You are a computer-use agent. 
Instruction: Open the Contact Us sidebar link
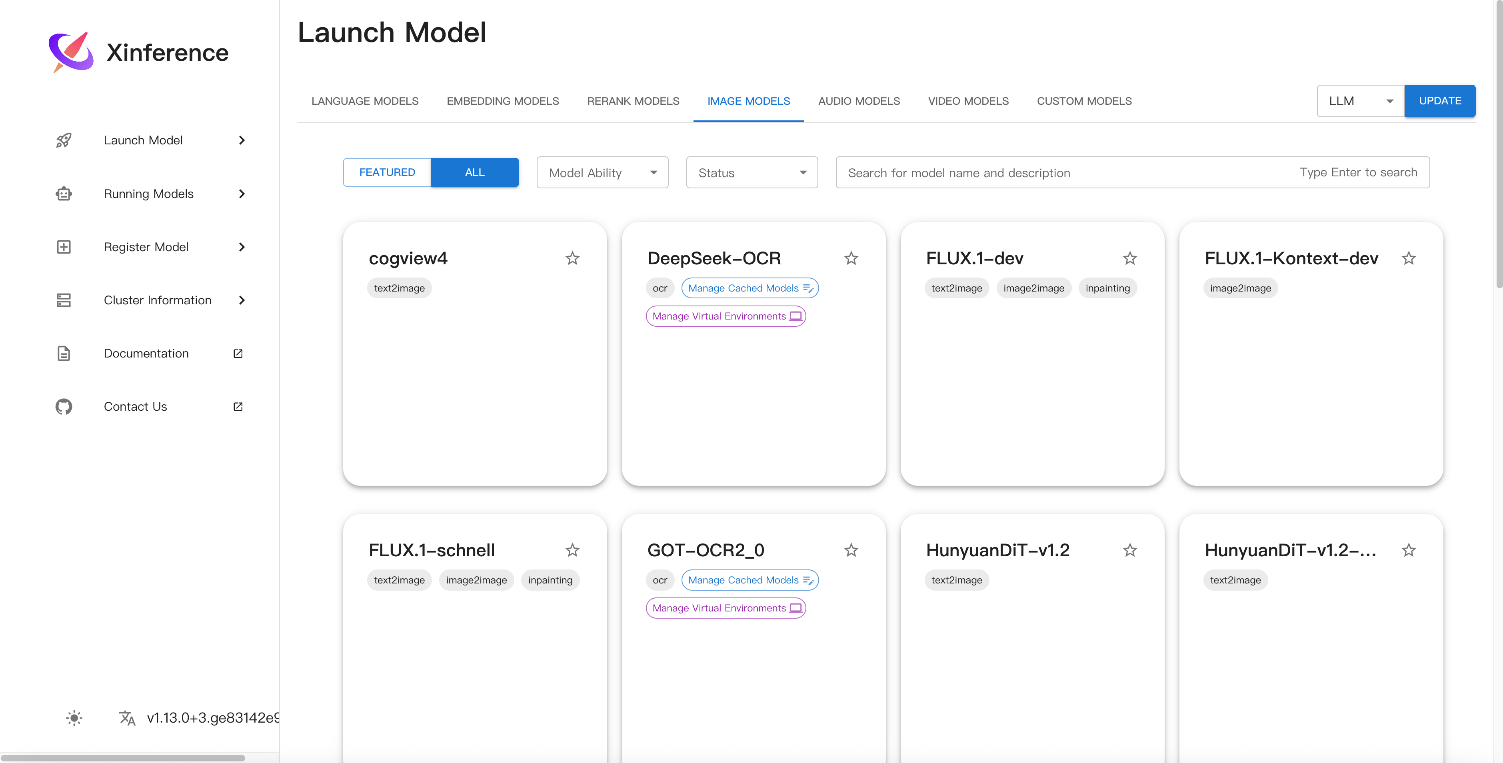(135, 407)
